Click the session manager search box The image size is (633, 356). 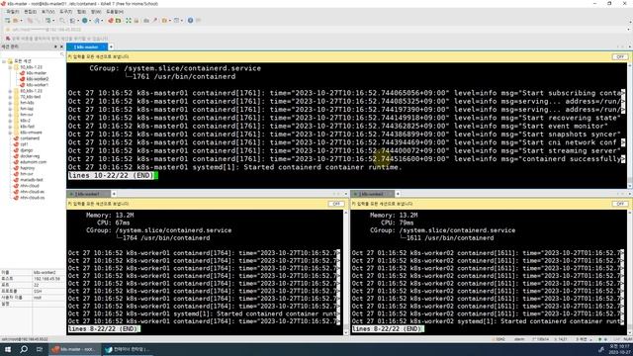(33, 53)
